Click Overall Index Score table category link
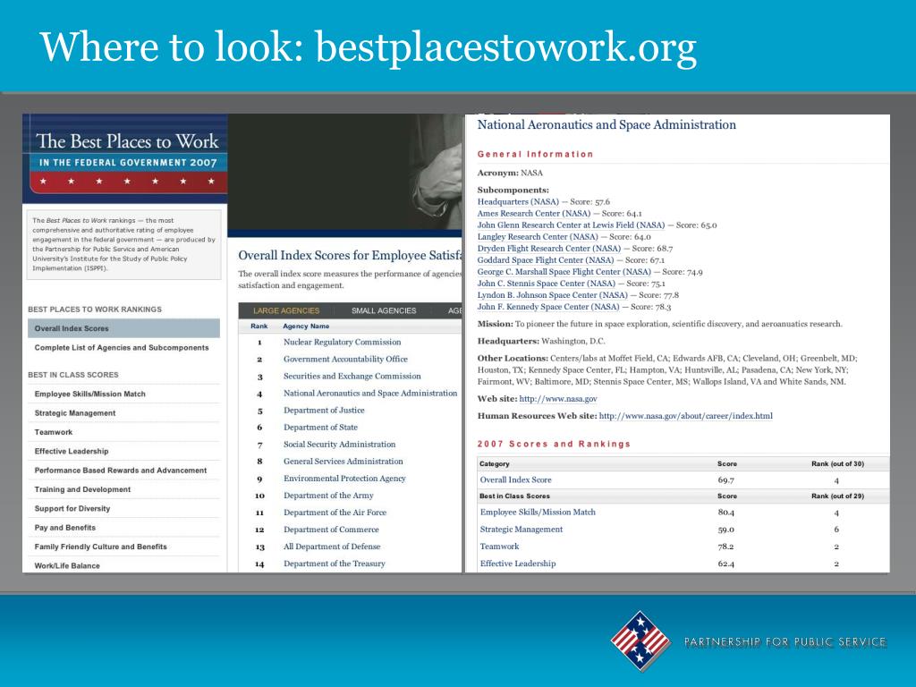Screen dimensions: 916x687 pos(516,479)
